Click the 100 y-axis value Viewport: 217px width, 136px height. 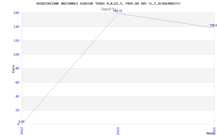16,55
